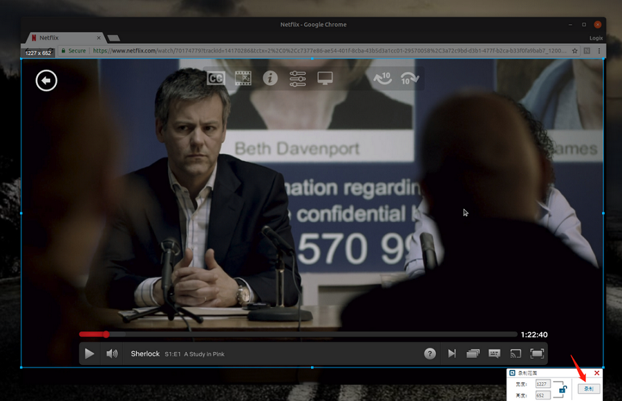Toggle closed captions with the CC icon
The image size is (622, 401).
pos(216,78)
